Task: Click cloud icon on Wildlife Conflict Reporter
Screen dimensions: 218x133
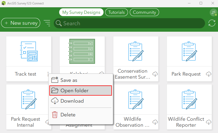Action: point(209,122)
